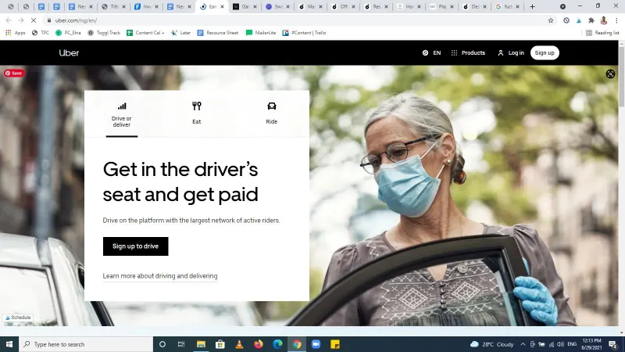625x352 pixels.
Task: Click the visual search icon on hero image
Action: [x=610, y=74]
